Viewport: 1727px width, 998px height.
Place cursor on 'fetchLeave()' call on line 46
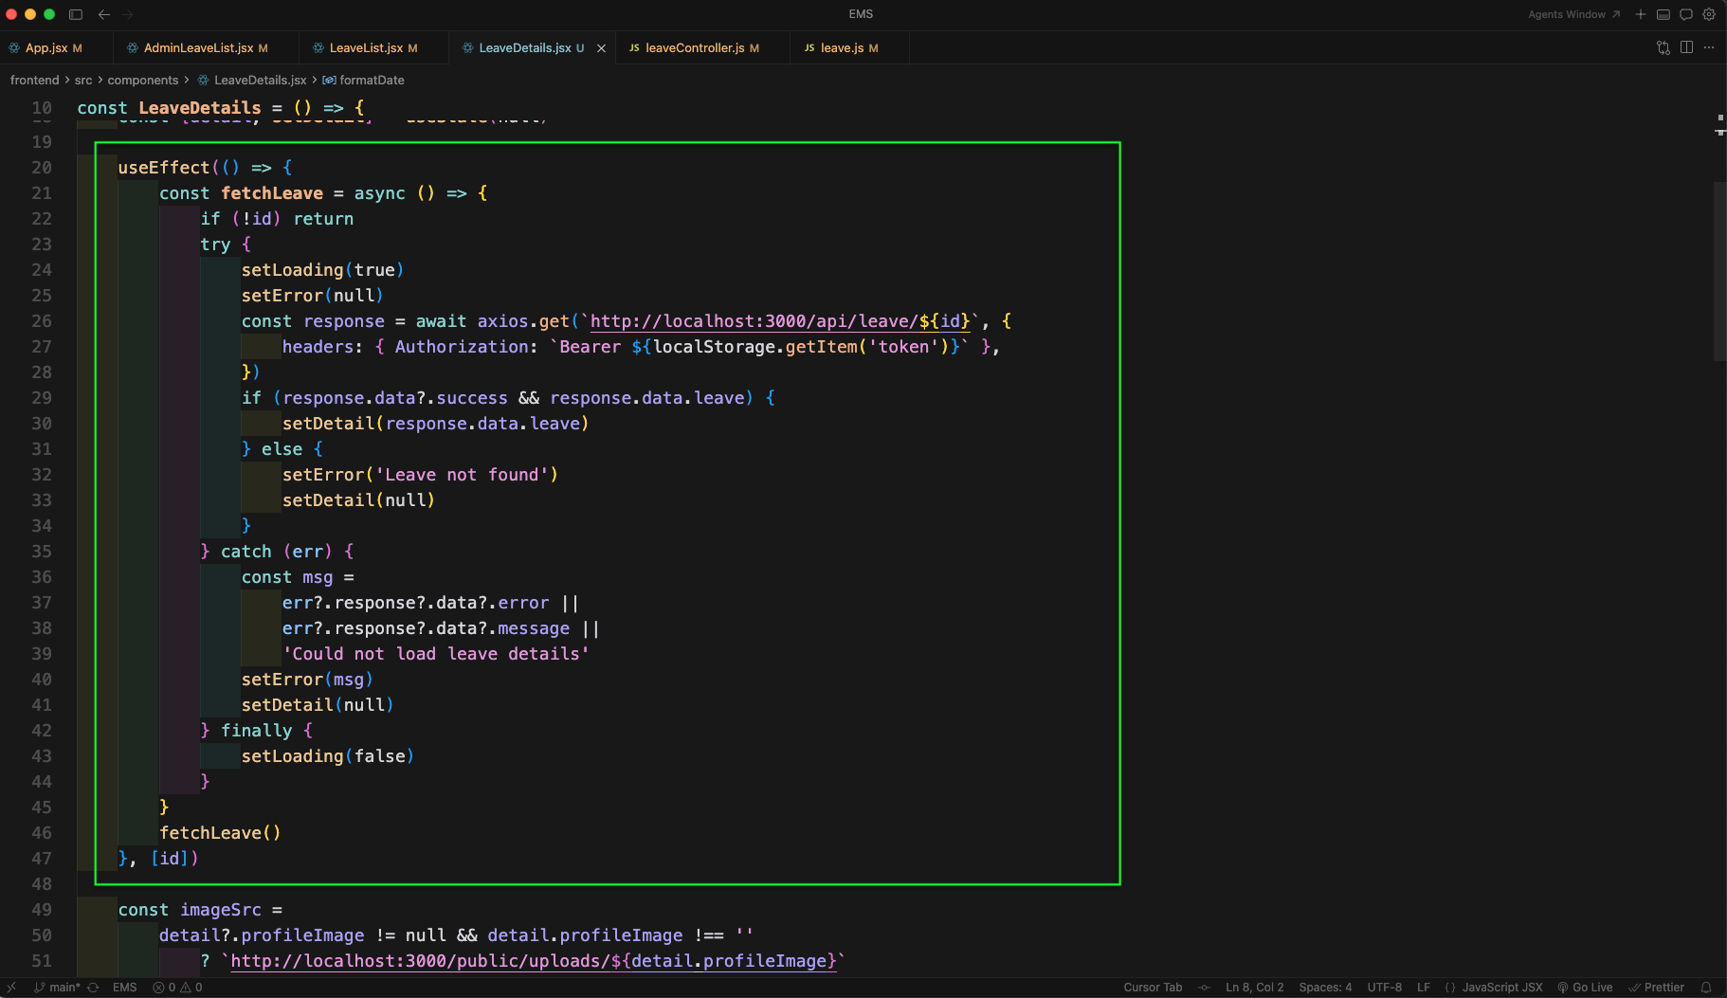[x=220, y=833]
